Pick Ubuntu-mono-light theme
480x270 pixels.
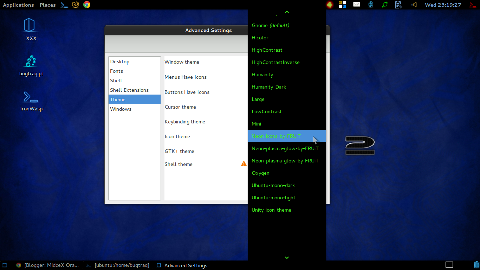[x=287, y=198]
